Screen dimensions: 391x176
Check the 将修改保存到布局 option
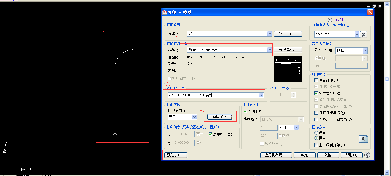(316, 120)
